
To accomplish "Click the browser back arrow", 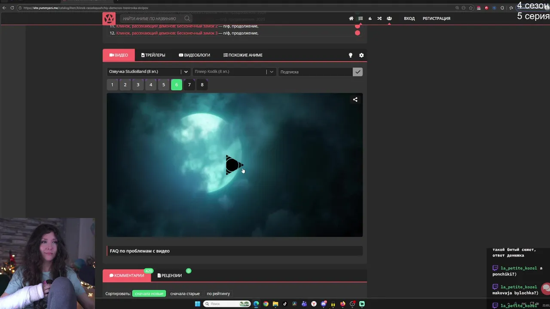I will [x=4, y=8].
